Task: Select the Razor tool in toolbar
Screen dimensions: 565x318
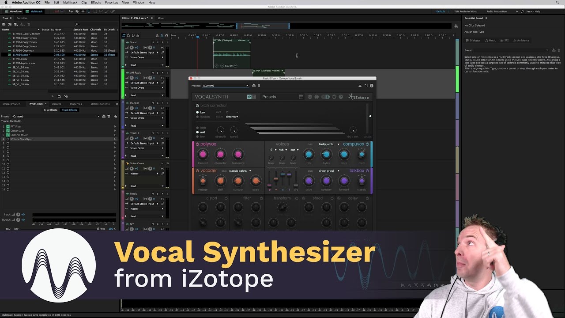Action: (x=77, y=11)
